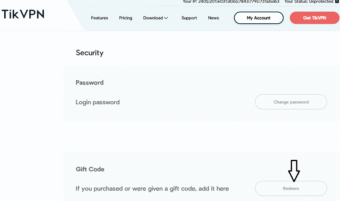Click the Gift Code section title
Viewport: 340px width, 201px height.
(90, 169)
